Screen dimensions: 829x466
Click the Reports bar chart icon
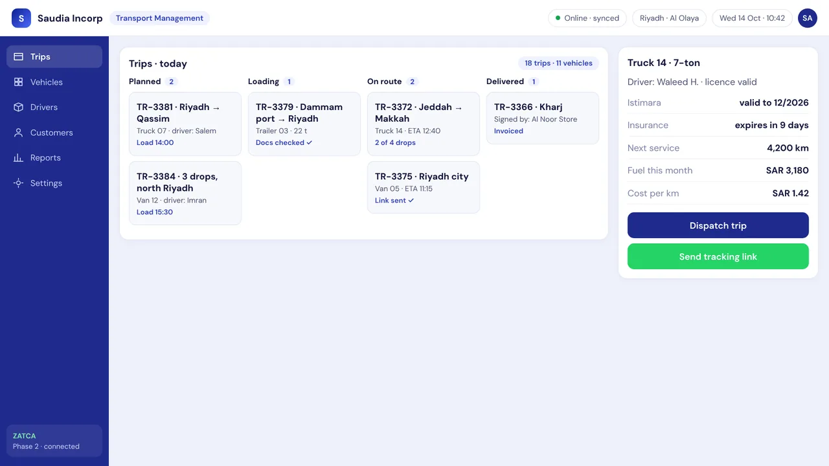pyautogui.click(x=18, y=158)
